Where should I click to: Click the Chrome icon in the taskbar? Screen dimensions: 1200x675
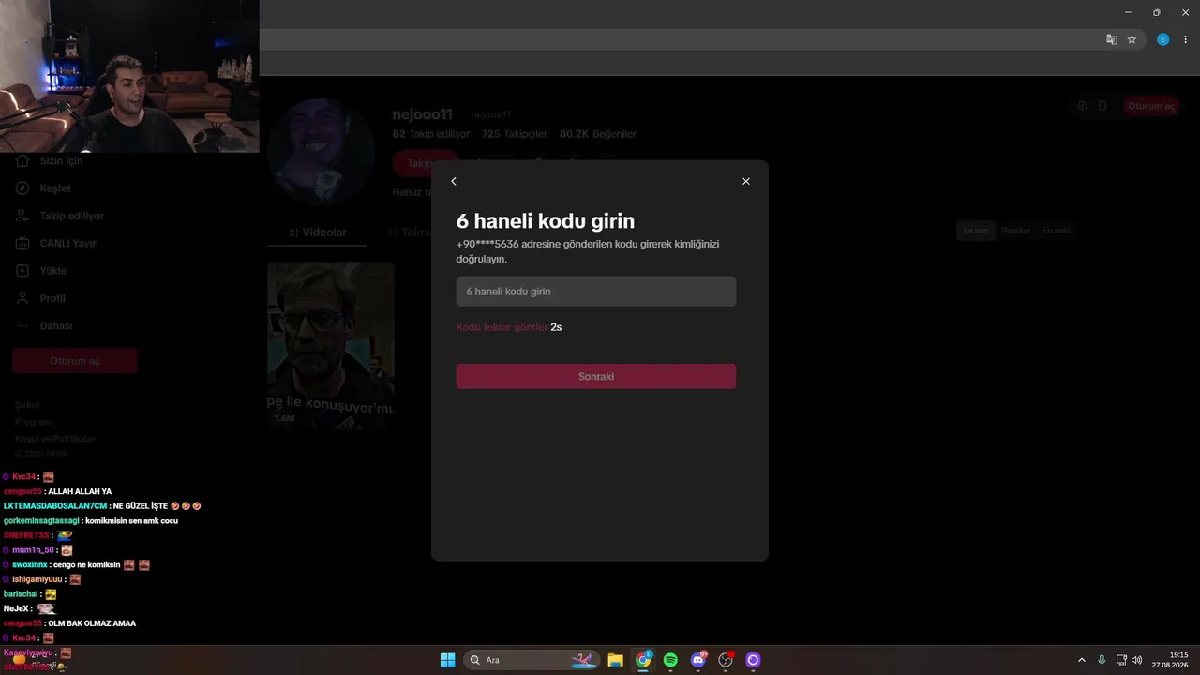(643, 660)
